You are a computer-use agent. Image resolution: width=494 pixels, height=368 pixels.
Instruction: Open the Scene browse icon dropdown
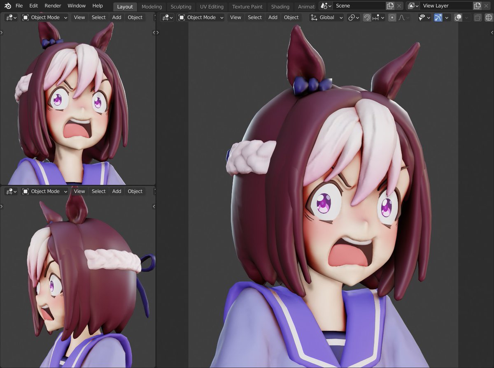pyautogui.click(x=326, y=6)
